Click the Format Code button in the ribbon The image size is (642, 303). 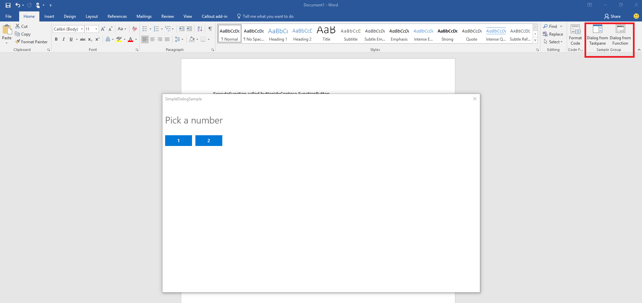click(575, 35)
